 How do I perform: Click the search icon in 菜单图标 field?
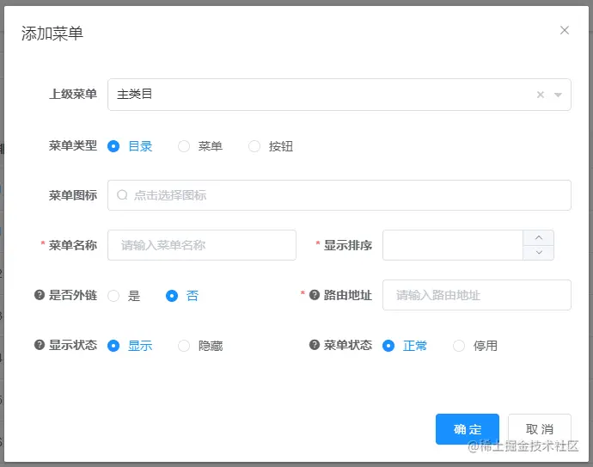(x=122, y=195)
